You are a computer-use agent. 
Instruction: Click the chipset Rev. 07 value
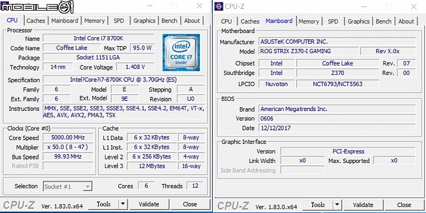pos(406,63)
